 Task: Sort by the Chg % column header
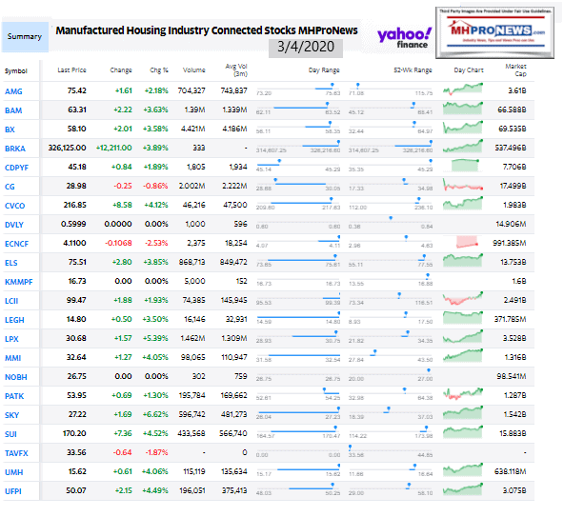159,70
